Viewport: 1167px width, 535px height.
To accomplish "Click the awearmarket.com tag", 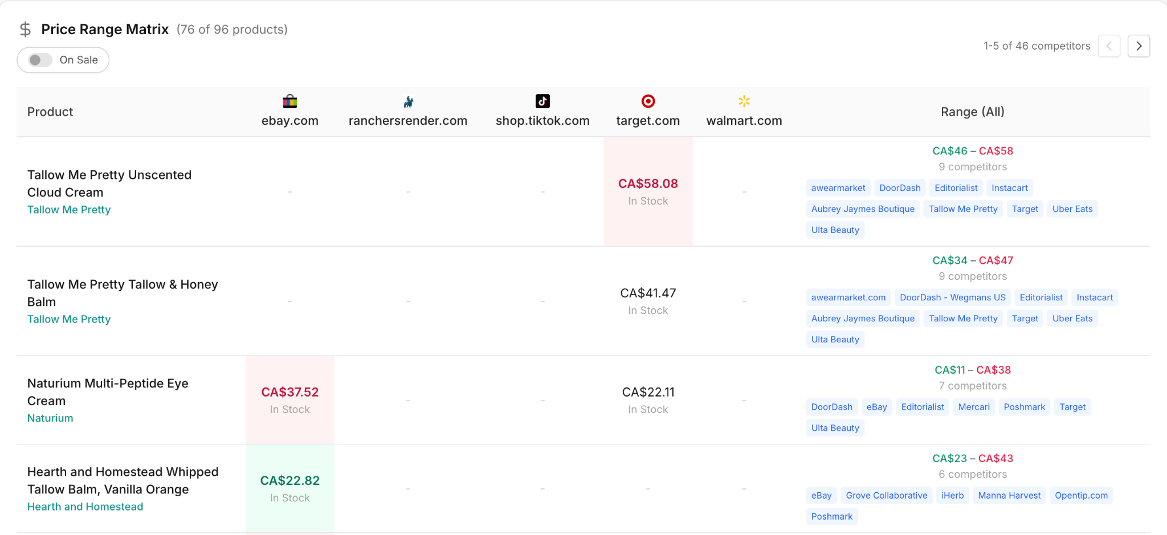I will [x=848, y=297].
